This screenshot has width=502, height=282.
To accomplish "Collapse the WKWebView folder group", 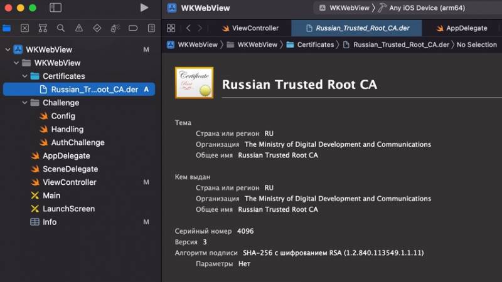I will tap(16, 63).
